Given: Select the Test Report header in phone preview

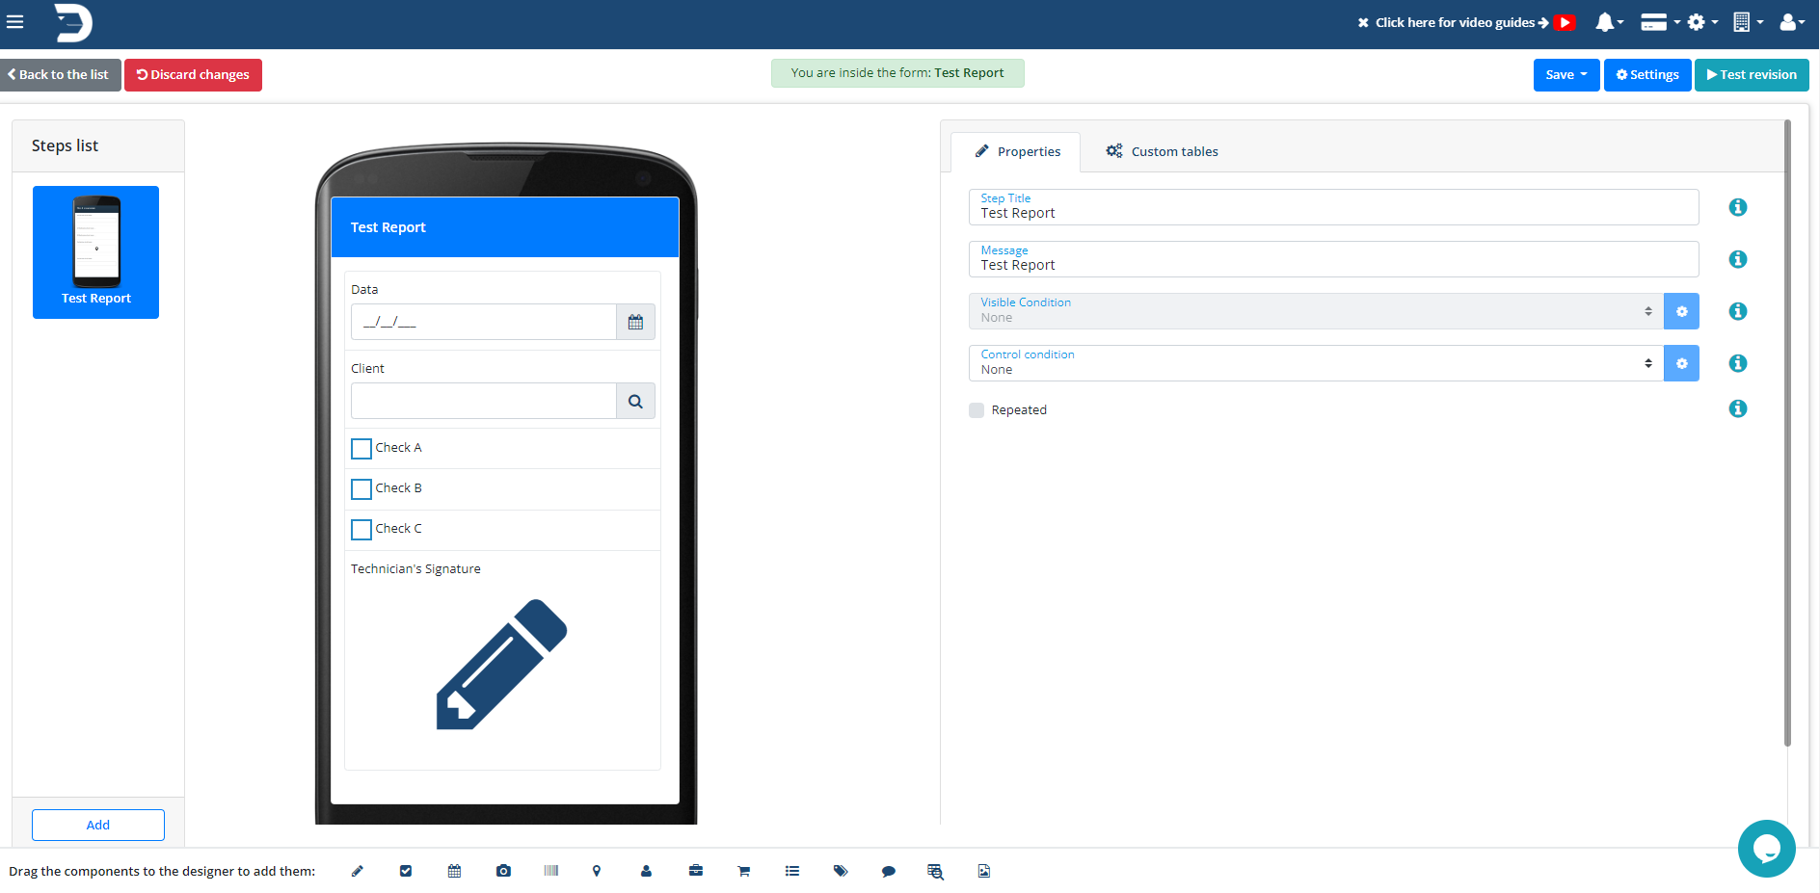Looking at the screenshot, I should point(505,227).
